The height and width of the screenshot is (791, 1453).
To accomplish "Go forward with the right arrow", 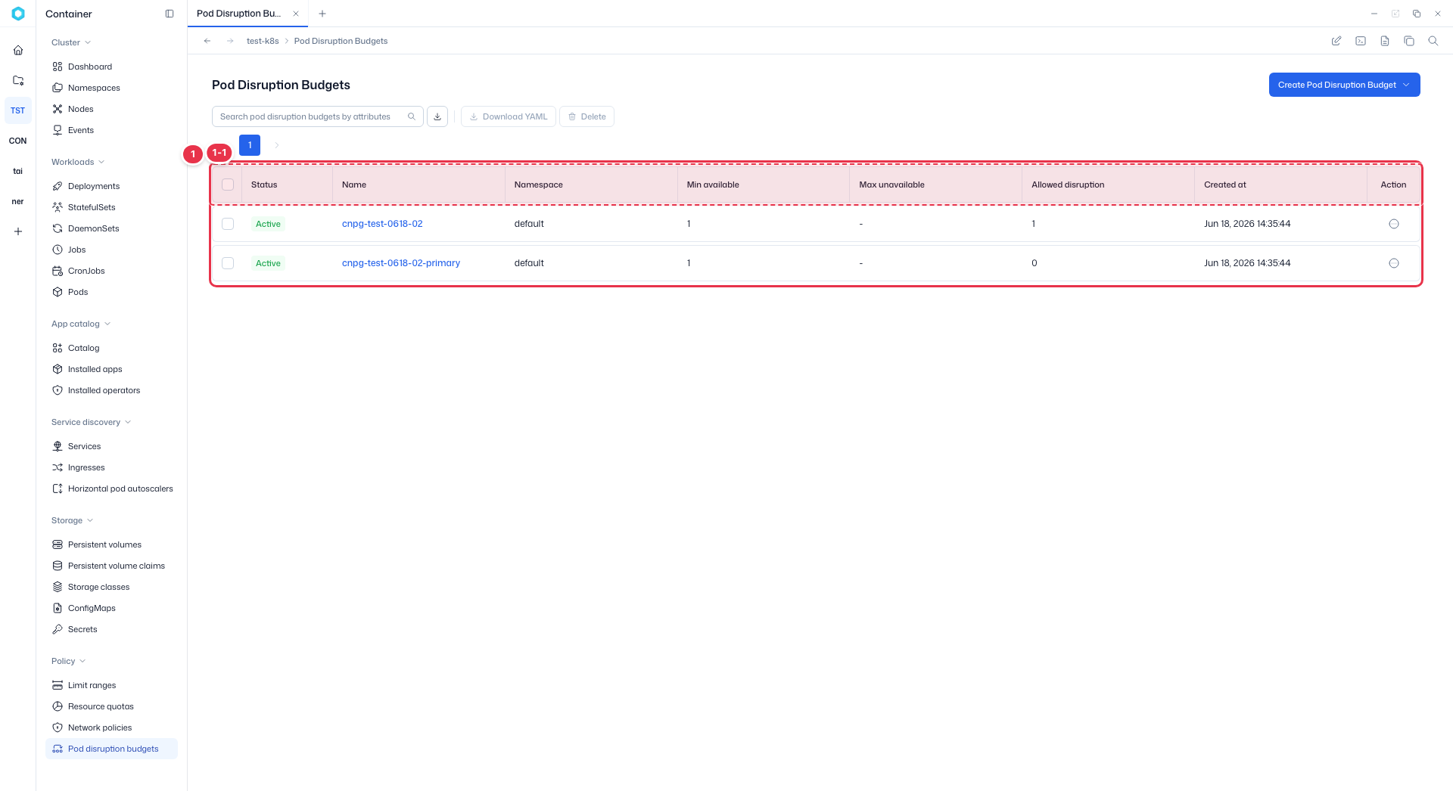I will (x=230, y=41).
